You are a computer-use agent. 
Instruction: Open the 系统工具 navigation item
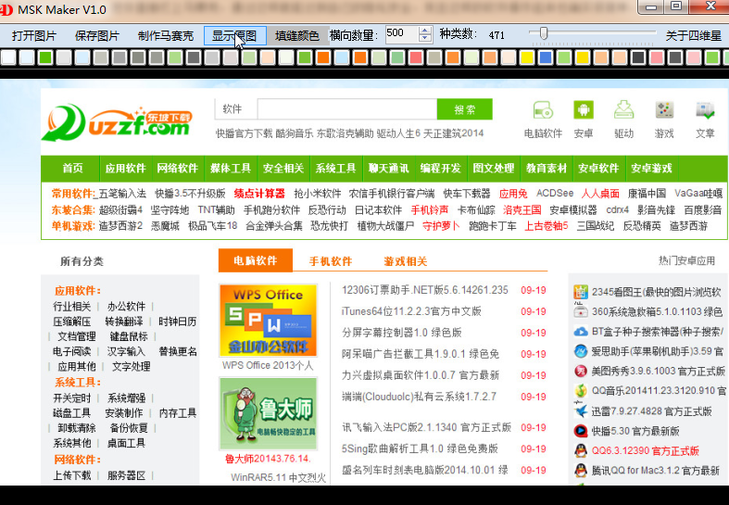pyautogui.click(x=335, y=169)
